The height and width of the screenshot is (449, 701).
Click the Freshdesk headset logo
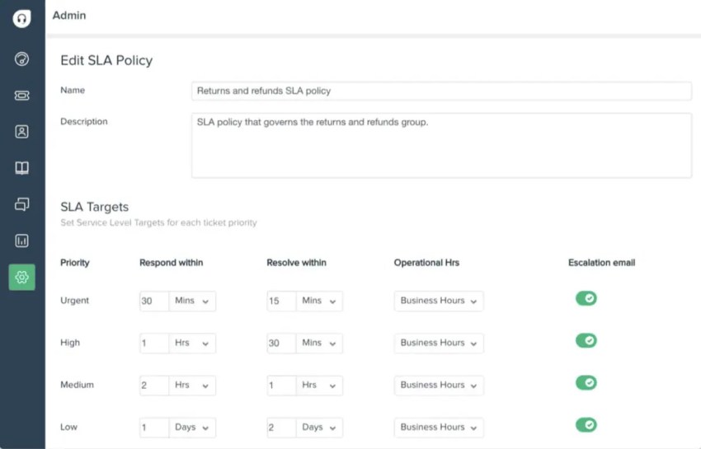point(22,18)
